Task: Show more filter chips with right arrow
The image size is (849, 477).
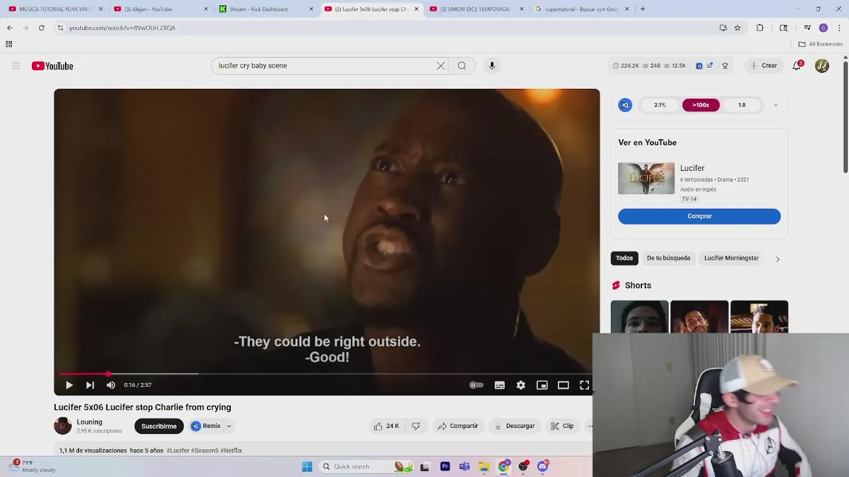Action: coord(777,258)
